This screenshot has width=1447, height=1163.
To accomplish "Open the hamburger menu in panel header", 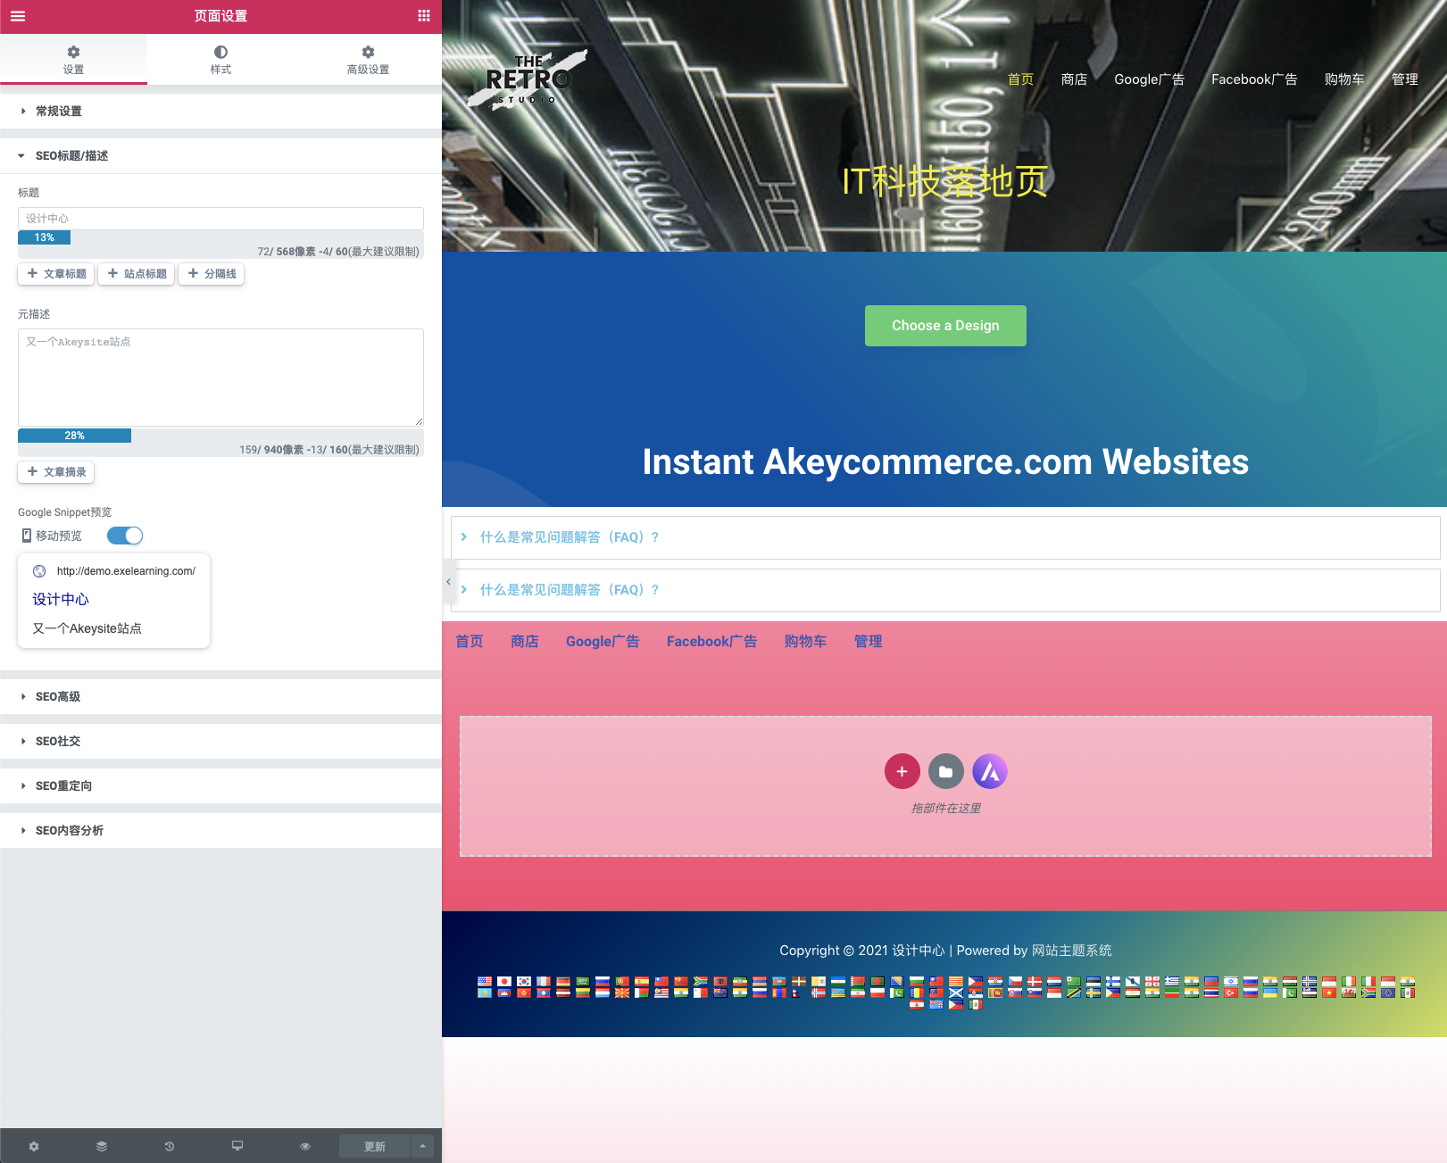I will [18, 16].
